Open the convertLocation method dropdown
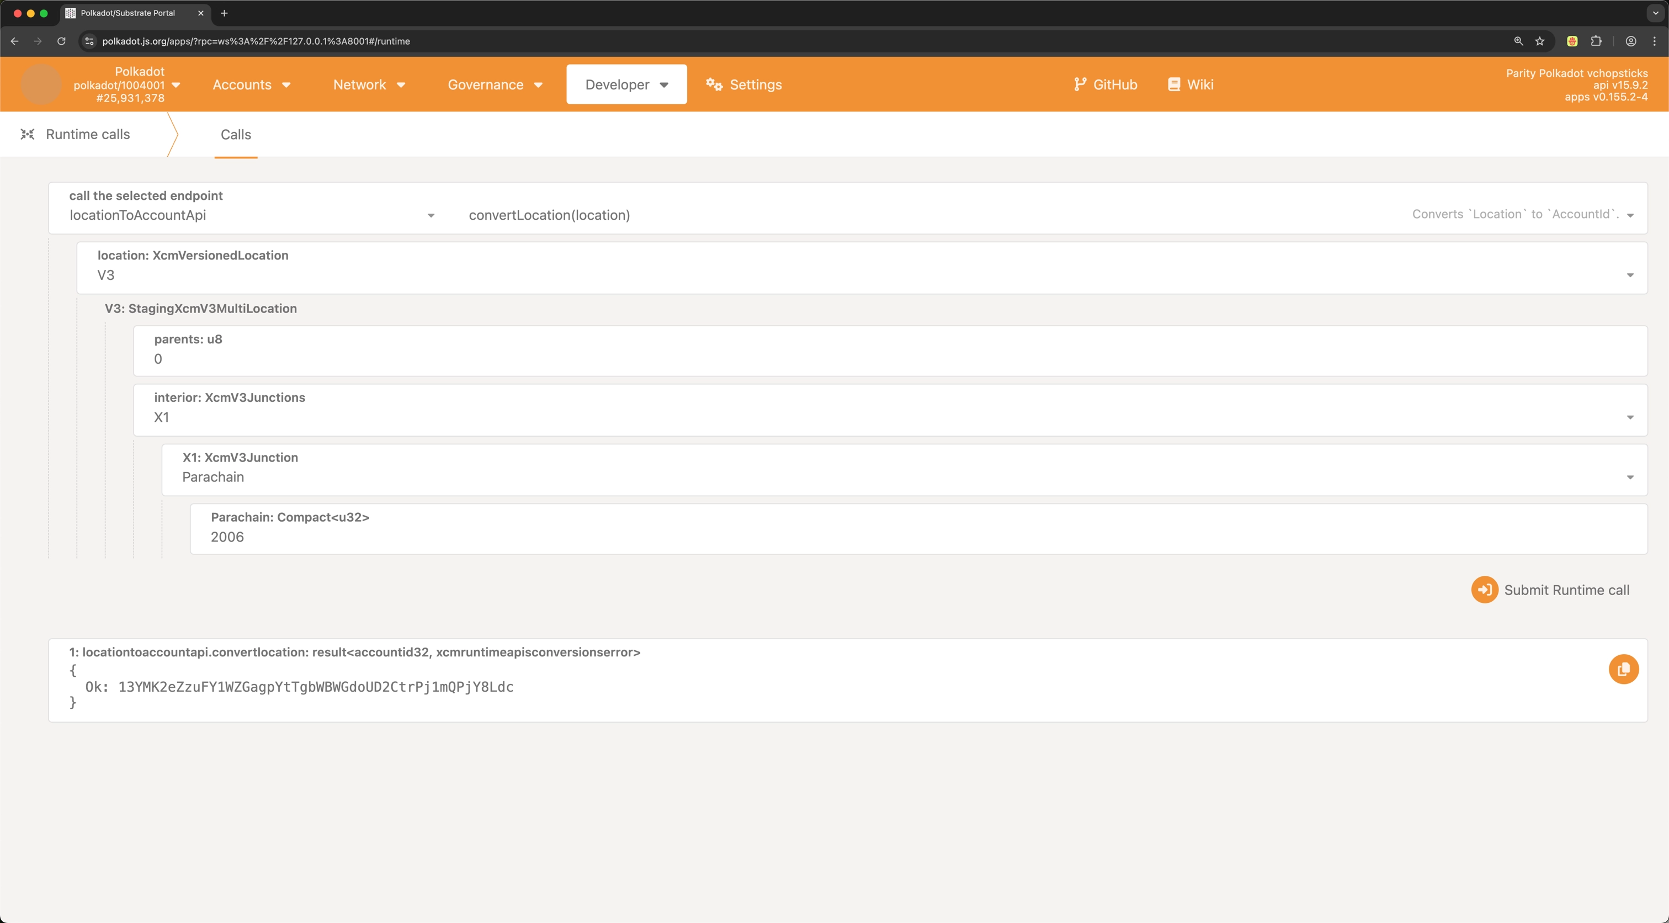The width and height of the screenshot is (1669, 923). coord(1629,215)
